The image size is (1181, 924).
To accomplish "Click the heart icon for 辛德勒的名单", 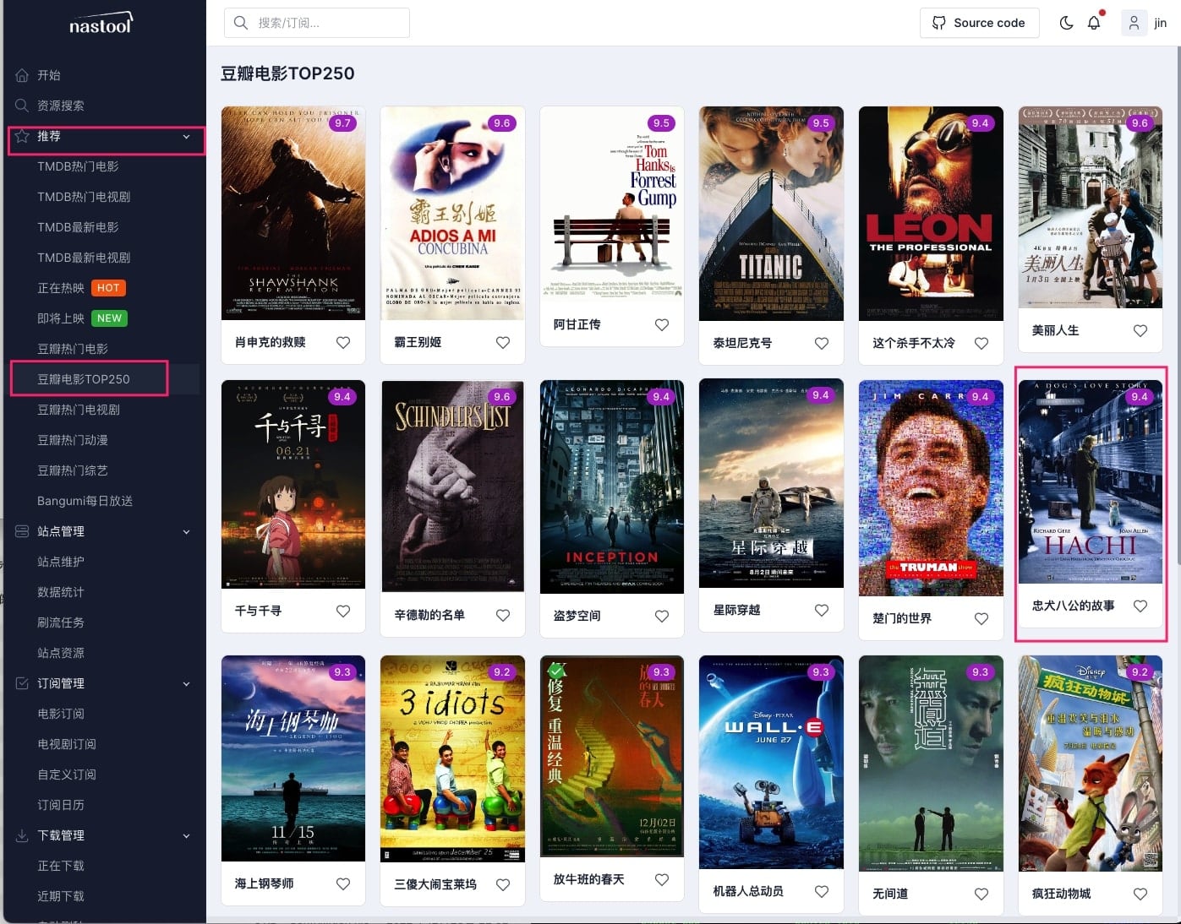I will [503, 615].
